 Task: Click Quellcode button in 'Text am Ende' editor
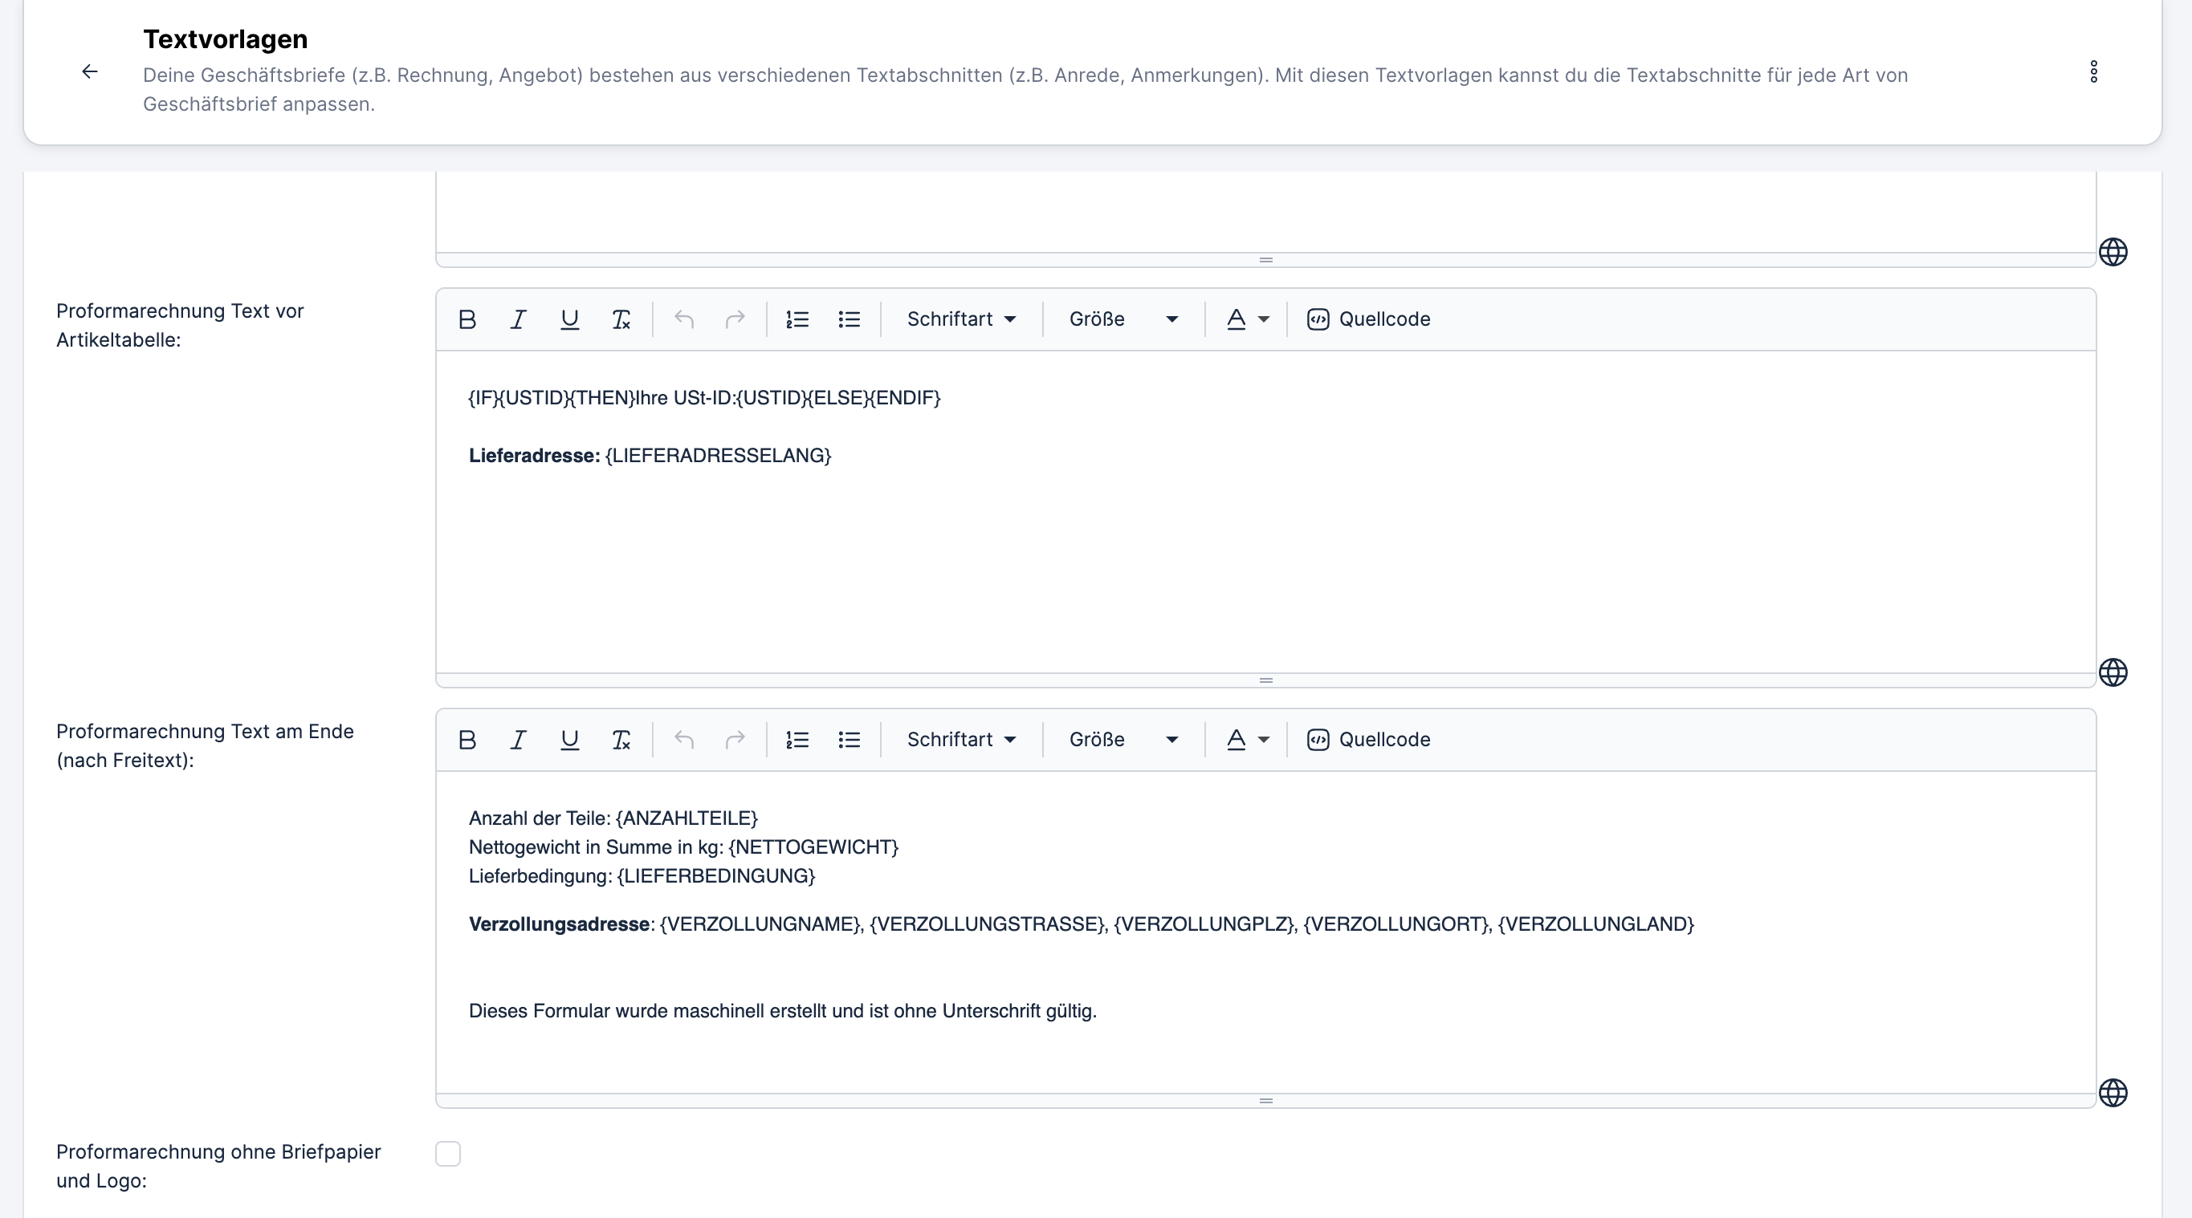[1369, 740]
